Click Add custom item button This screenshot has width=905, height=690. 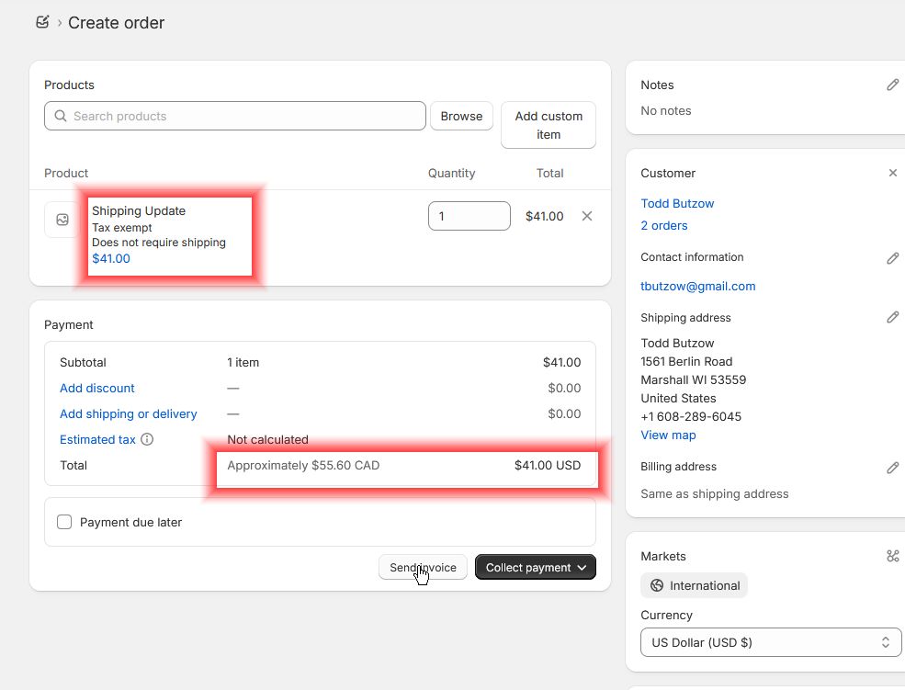pyautogui.click(x=549, y=125)
